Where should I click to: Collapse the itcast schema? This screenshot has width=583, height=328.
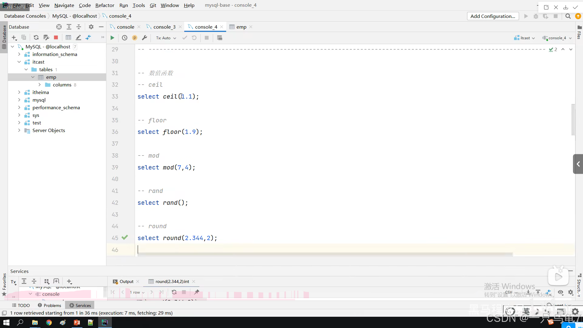(x=19, y=62)
